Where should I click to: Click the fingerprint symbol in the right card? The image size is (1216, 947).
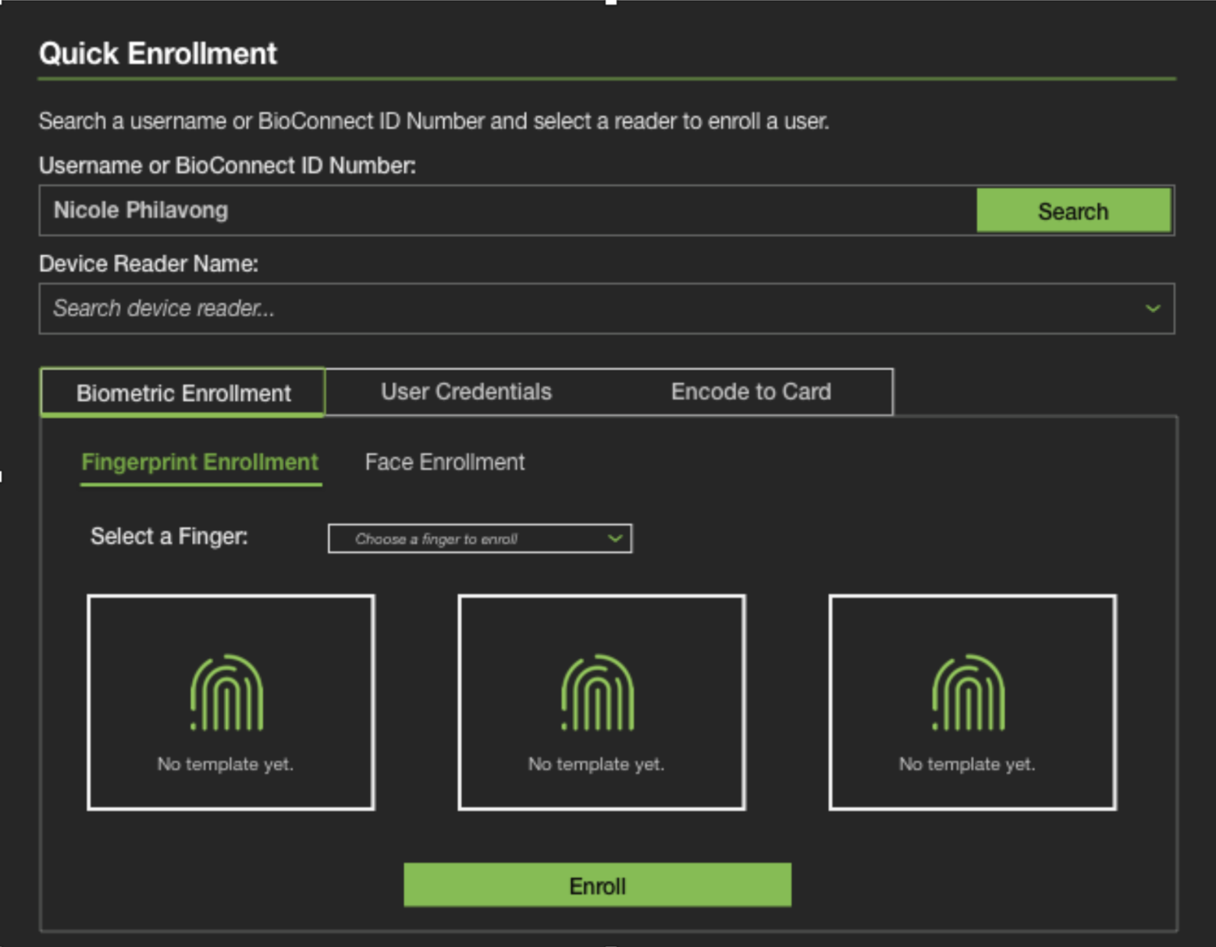pos(969,693)
